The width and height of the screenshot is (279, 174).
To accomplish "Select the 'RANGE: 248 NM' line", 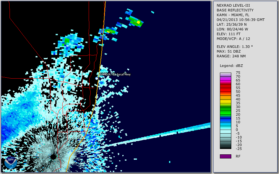I will click(x=231, y=56).
